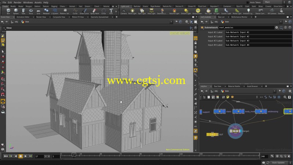Open the network editor find/zoom icon
The height and width of the screenshot is (165, 293).
pos(285,97)
